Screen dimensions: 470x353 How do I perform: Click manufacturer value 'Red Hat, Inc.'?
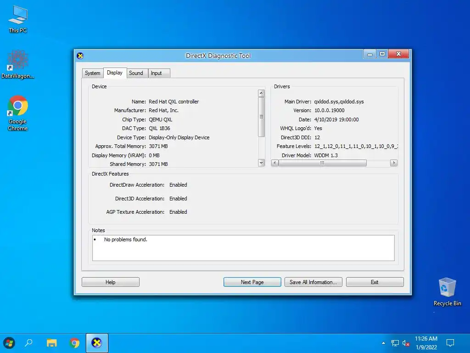pyautogui.click(x=164, y=110)
